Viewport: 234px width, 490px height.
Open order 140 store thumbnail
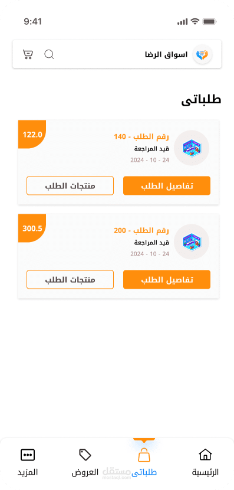[191, 148]
